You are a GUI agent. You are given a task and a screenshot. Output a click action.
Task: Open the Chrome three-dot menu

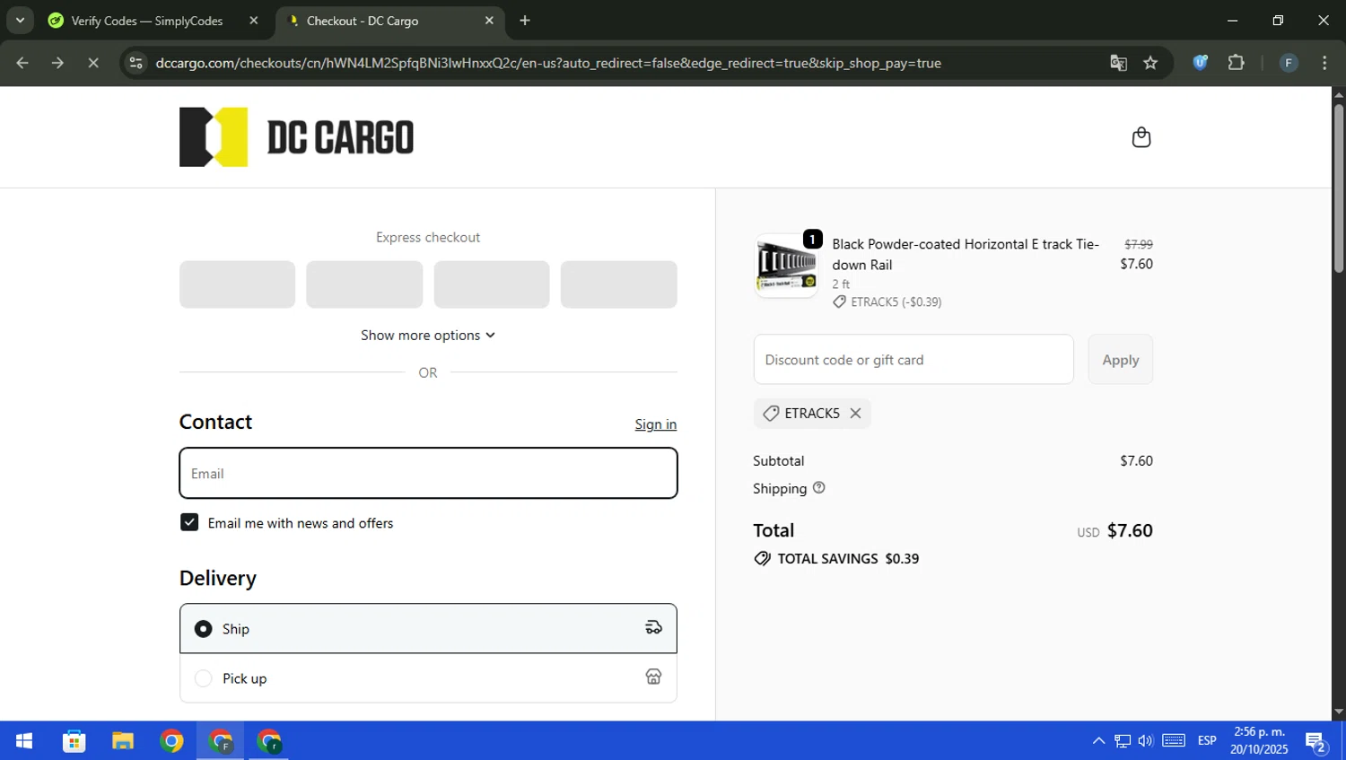coord(1324,63)
